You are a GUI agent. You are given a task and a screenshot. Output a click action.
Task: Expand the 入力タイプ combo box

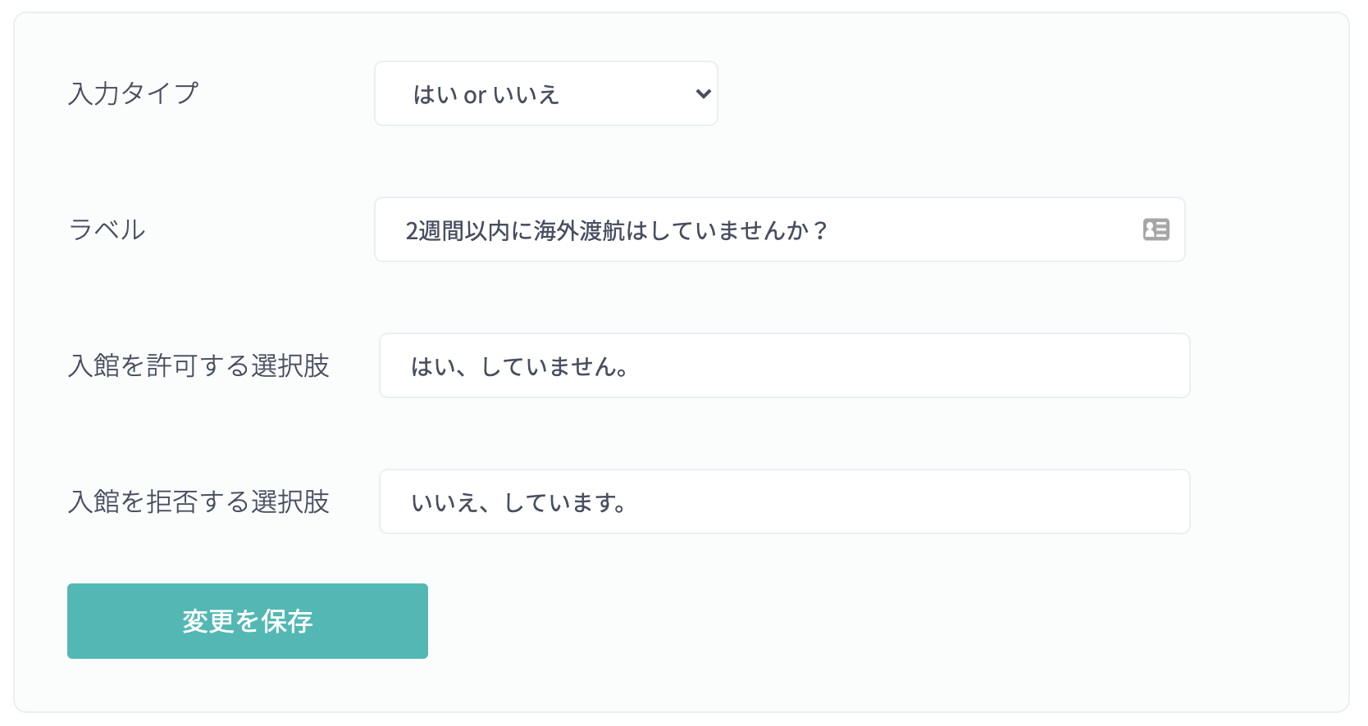[546, 93]
